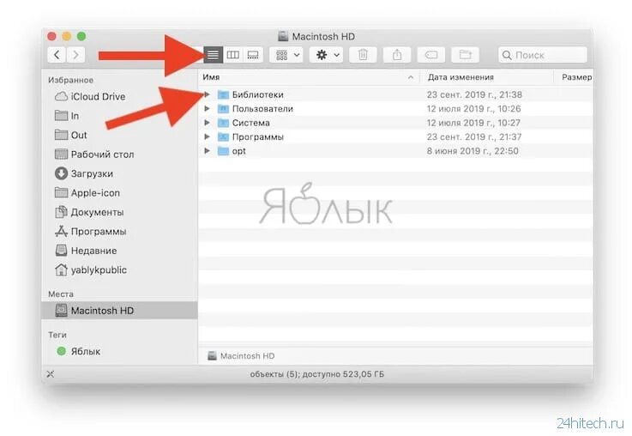Click the sidebar toggle icon at bottom-left

point(51,374)
